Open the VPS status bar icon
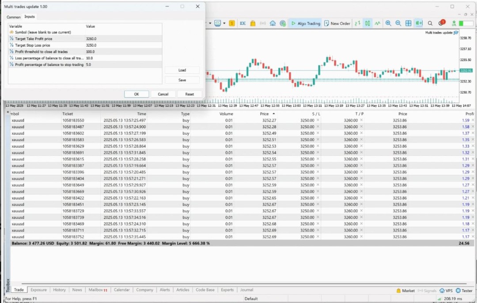Viewport: 477px width, 303px height. pos(446,291)
